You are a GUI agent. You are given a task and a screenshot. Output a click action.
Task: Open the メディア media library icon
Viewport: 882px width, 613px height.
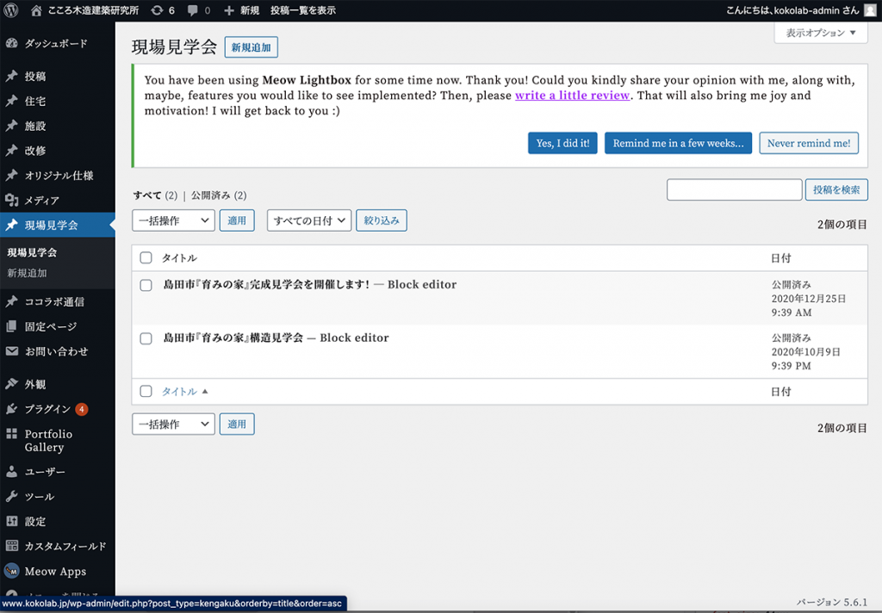pos(12,201)
